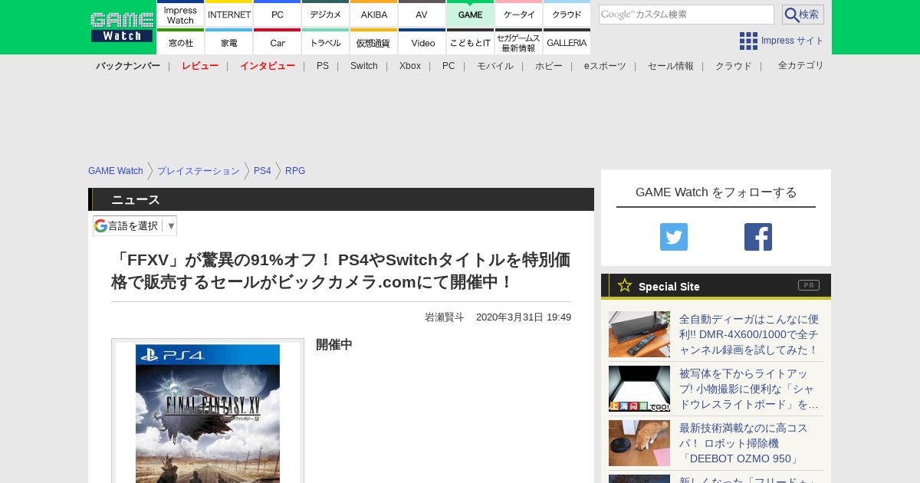
Task: Open the バックナンバー menu item
Action: pyautogui.click(x=128, y=66)
